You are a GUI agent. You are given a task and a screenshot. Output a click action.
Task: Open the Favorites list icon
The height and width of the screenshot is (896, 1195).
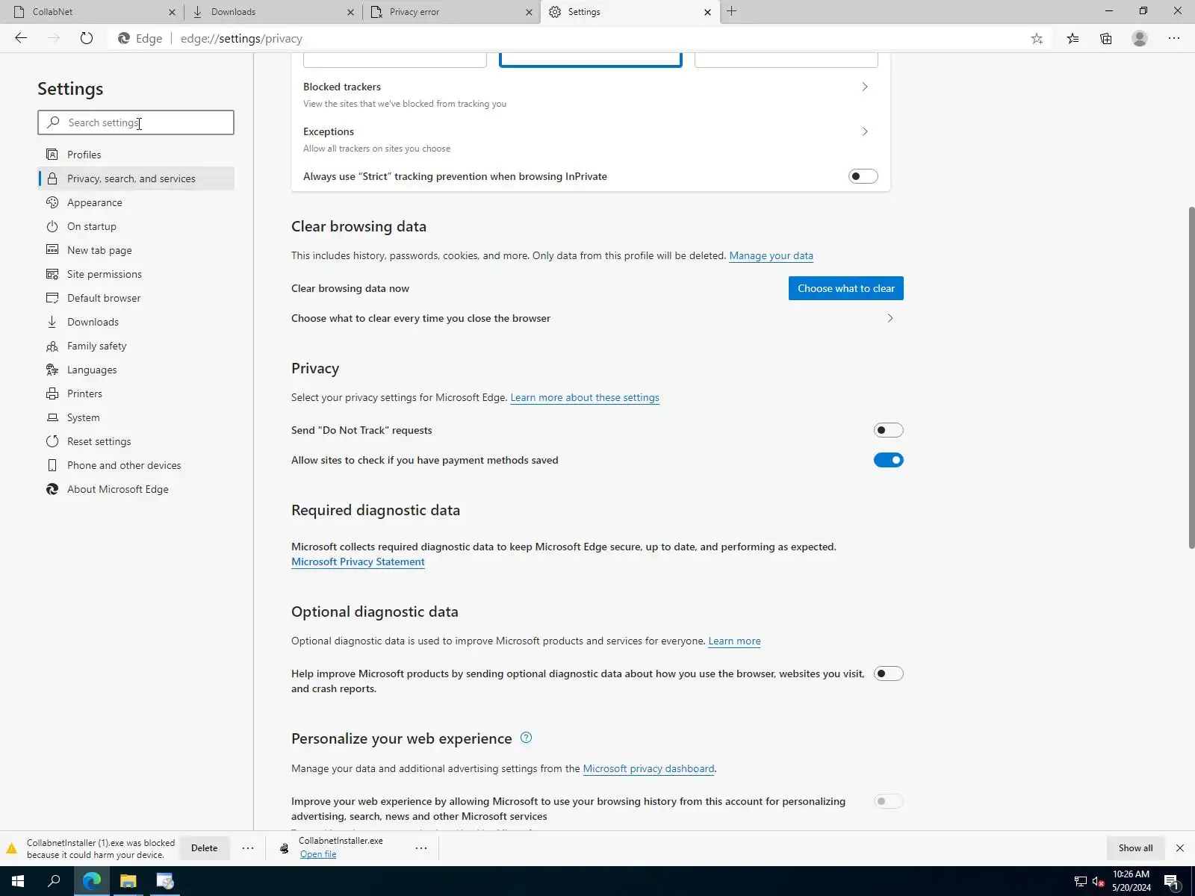1073,38
